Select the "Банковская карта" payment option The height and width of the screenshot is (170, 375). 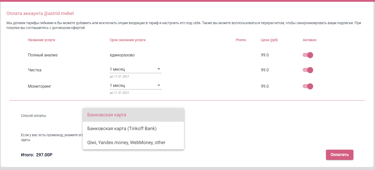107,115
